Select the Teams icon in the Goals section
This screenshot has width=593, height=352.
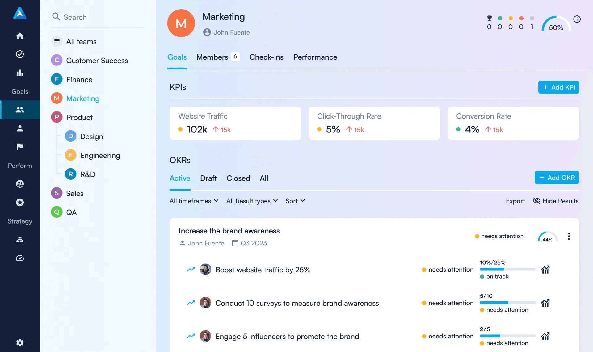[x=19, y=110]
